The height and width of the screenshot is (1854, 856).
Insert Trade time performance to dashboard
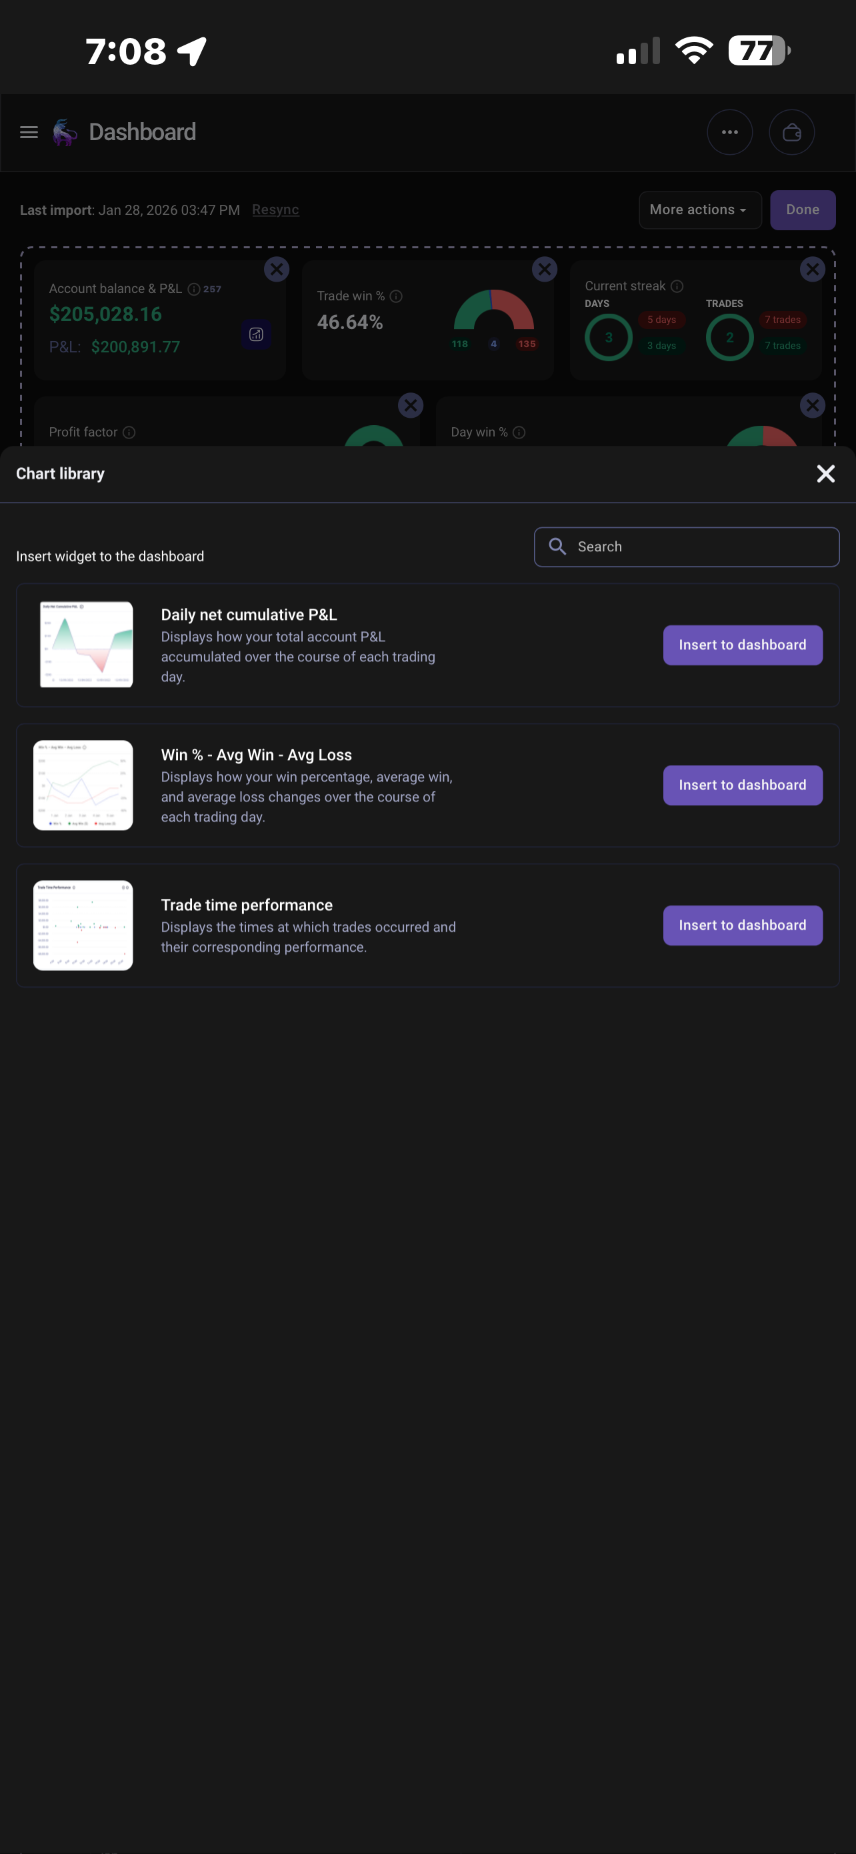point(743,926)
